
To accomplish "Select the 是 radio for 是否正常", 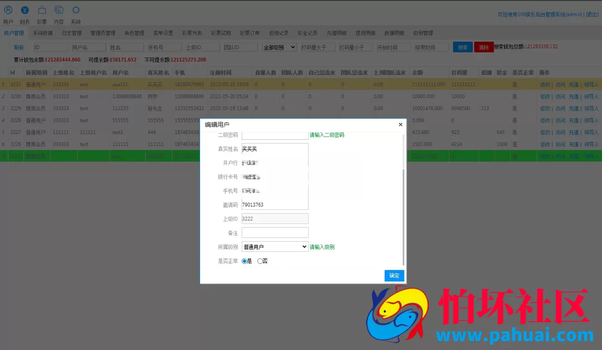I will click(245, 261).
